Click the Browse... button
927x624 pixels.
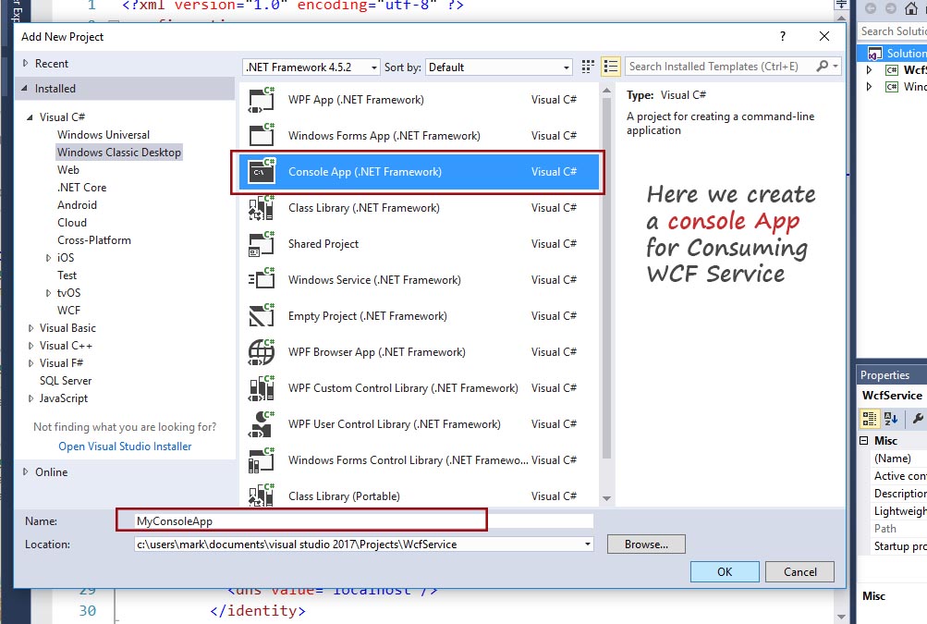point(646,544)
